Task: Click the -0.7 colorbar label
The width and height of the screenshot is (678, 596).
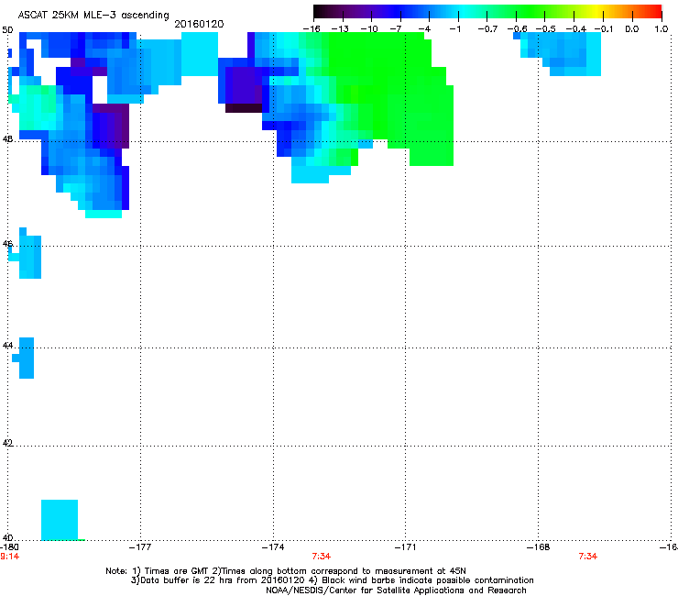Action: tap(487, 29)
